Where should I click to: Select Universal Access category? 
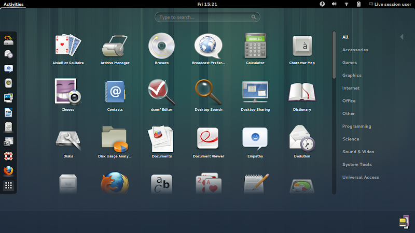tap(361, 177)
